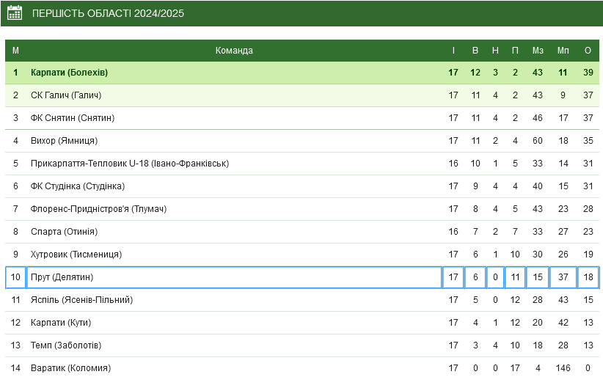
Task: Open Варатик (Коломия) team row
Action: coord(302,368)
